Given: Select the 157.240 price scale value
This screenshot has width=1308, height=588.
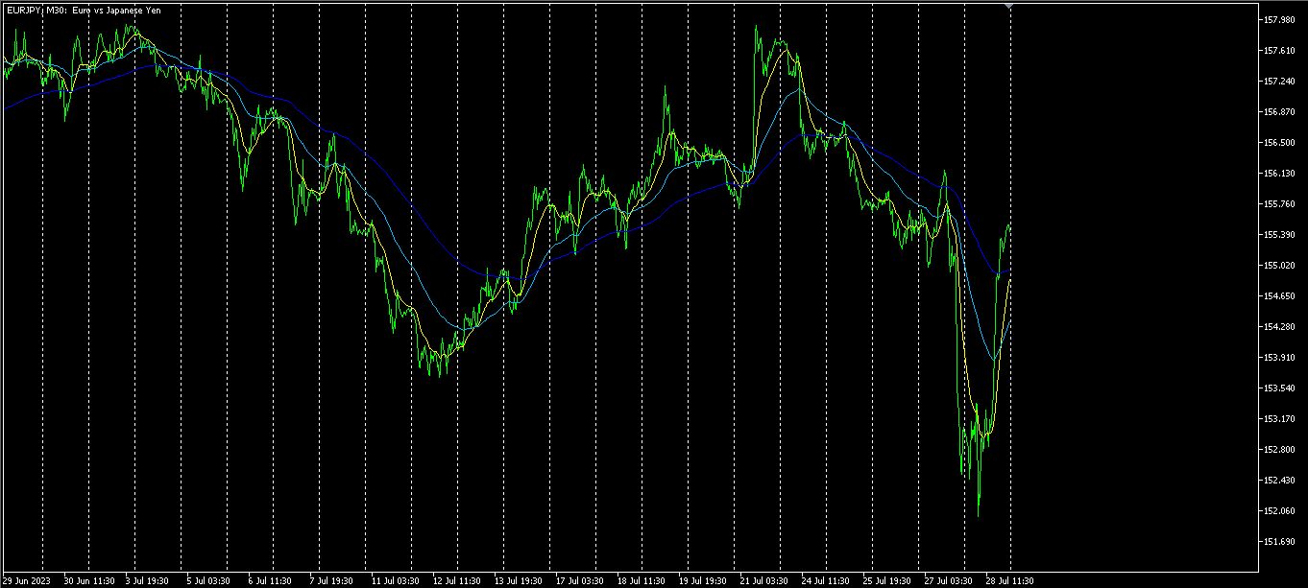Looking at the screenshot, I should [x=1280, y=81].
